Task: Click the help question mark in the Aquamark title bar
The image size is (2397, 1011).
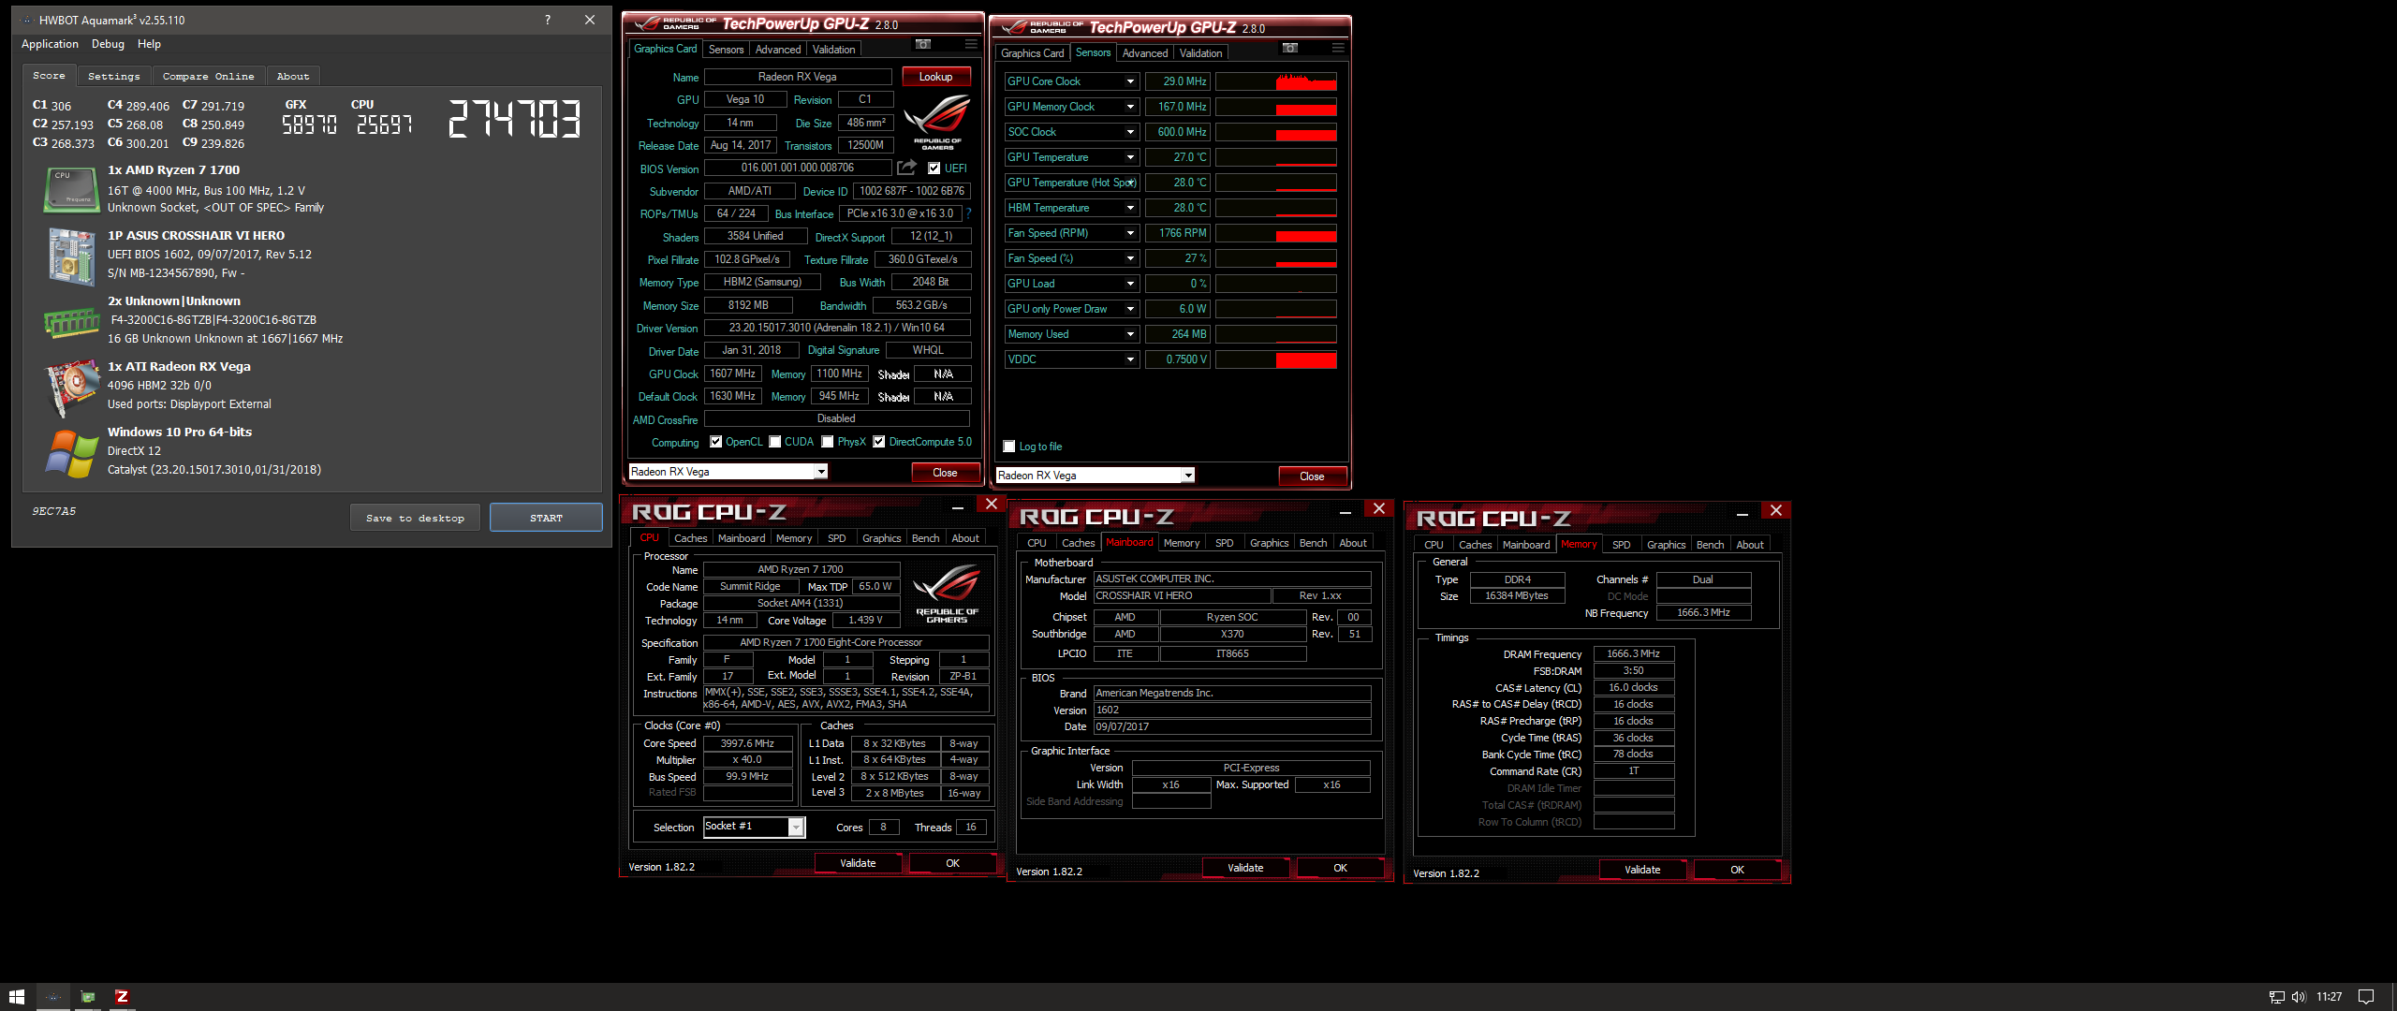Action: (x=548, y=20)
